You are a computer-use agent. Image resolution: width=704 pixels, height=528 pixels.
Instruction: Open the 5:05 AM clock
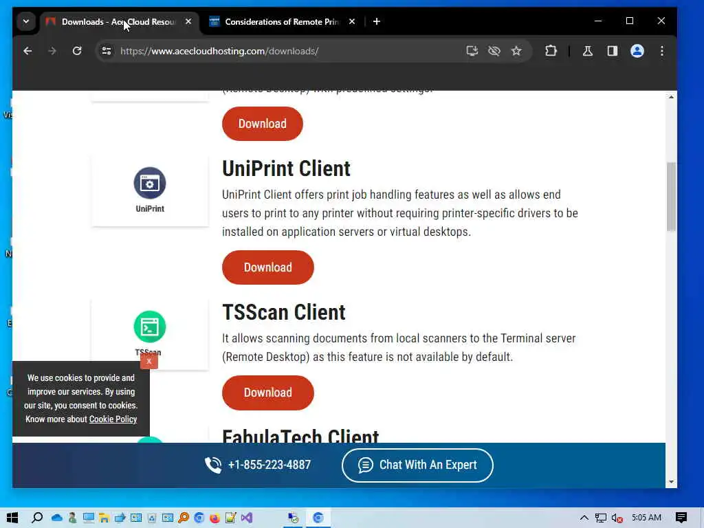[x=646, y=518]
